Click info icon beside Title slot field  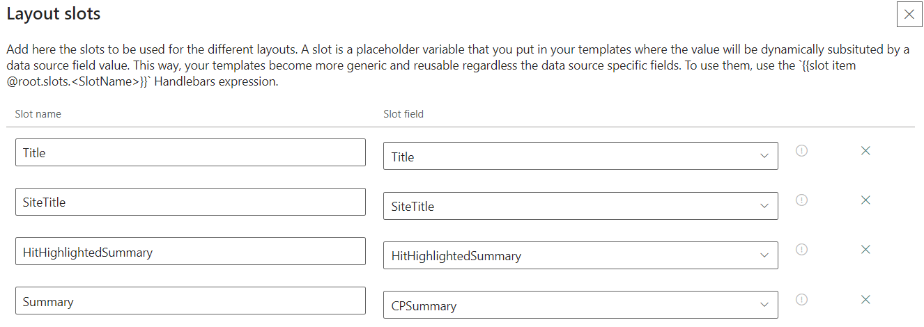[x=801, y=150]
